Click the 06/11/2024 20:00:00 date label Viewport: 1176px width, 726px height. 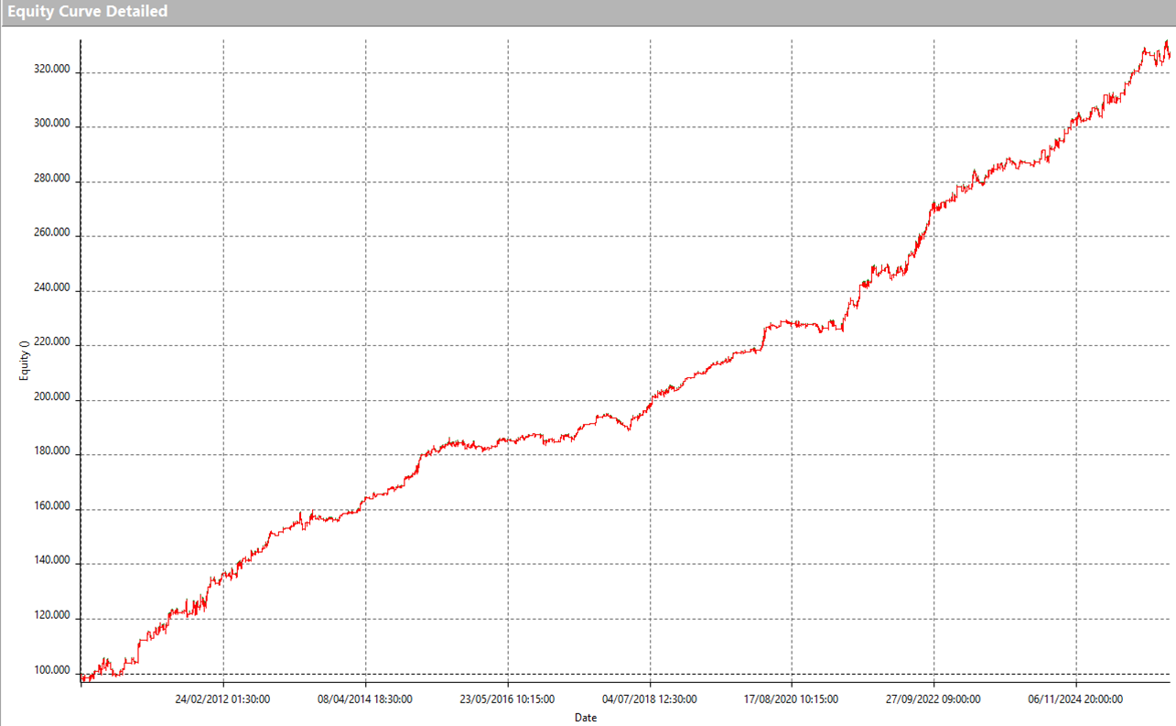(1076, 699)
